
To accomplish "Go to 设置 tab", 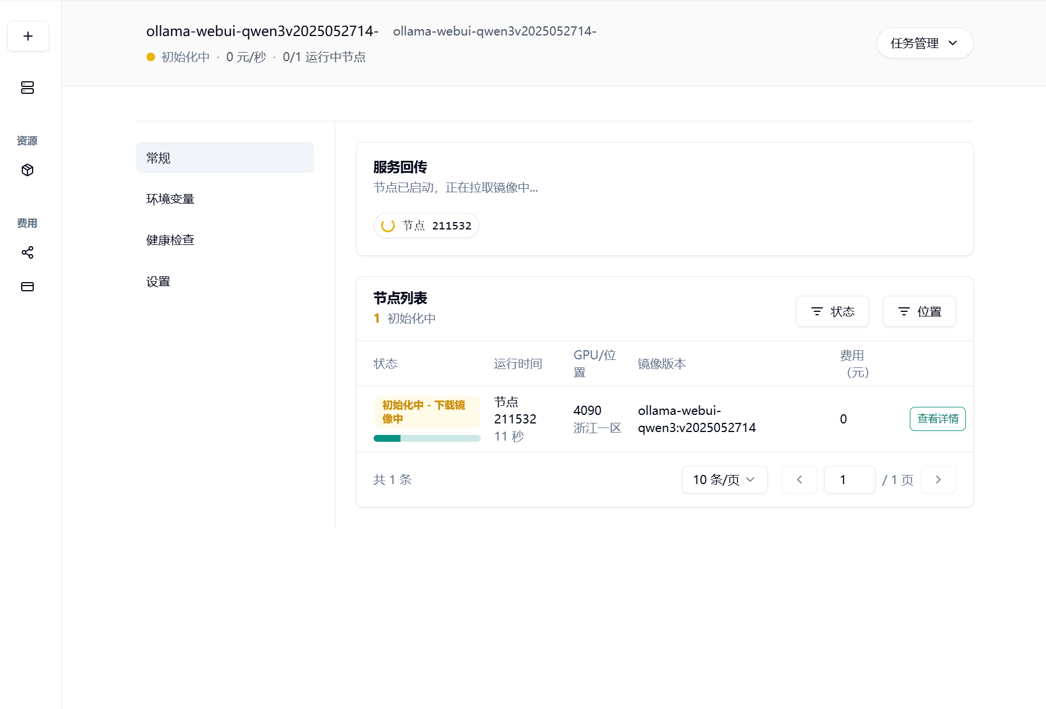I will 159,281.
